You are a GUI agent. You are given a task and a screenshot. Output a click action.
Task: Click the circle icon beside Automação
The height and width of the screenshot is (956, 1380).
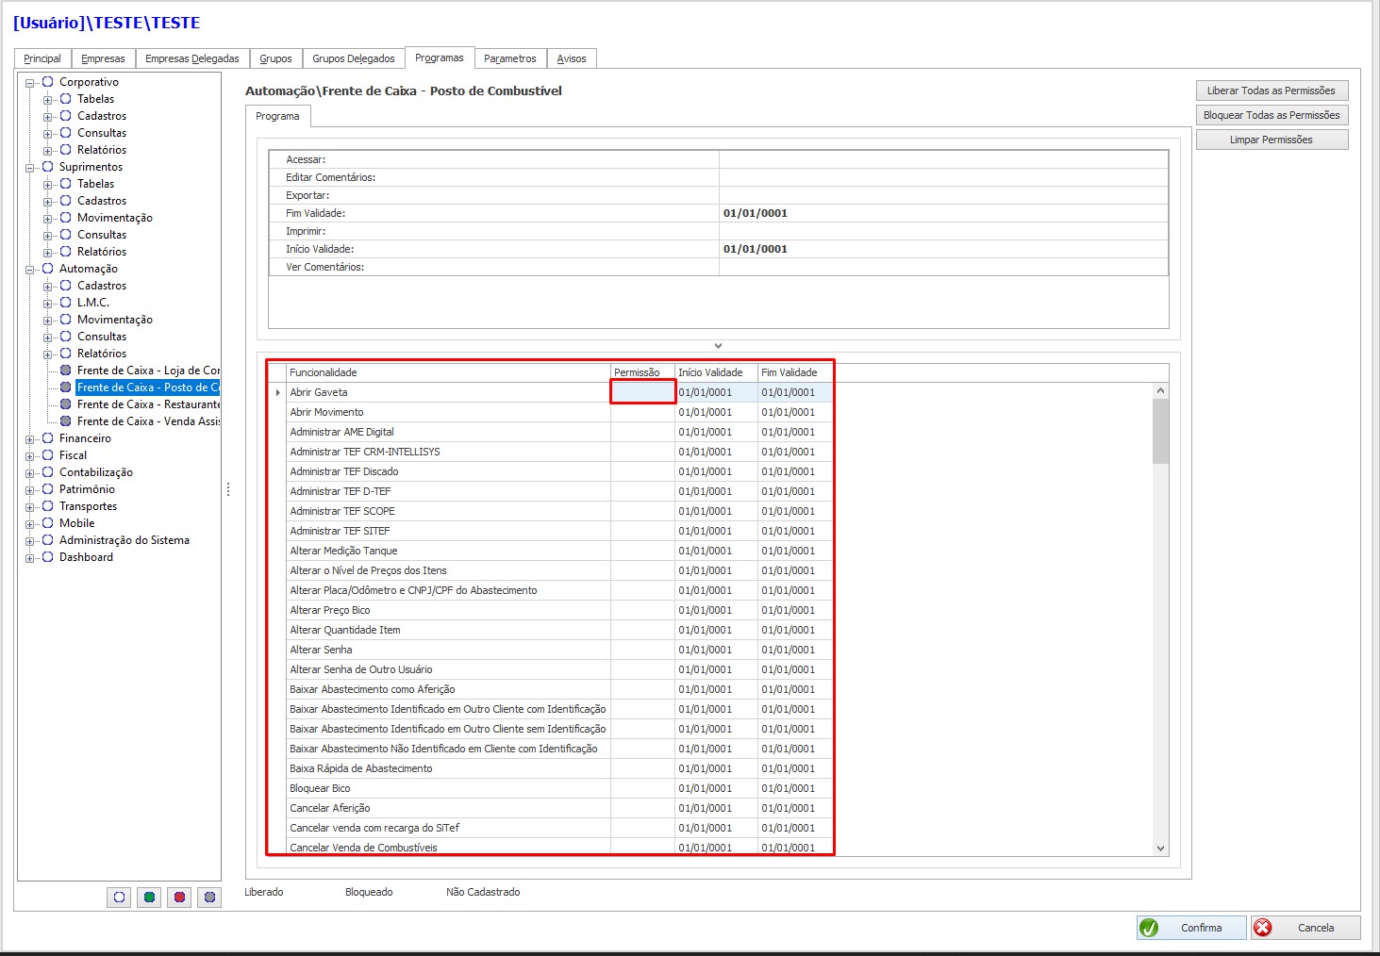(x=48, y=269)
